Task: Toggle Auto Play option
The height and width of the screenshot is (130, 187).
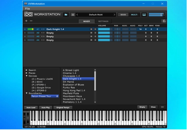Action: pos(45,107)
